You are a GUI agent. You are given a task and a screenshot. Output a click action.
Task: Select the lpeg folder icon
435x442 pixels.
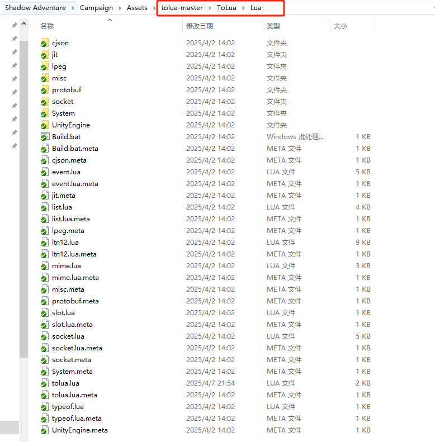click(x=45, y=66)
